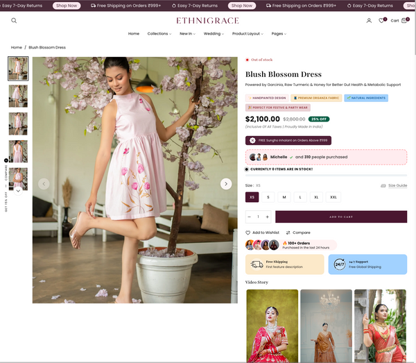The height and width of the screenshot is (363, 416).
Task: Decrease quantity with minus button
Action: 249,217
